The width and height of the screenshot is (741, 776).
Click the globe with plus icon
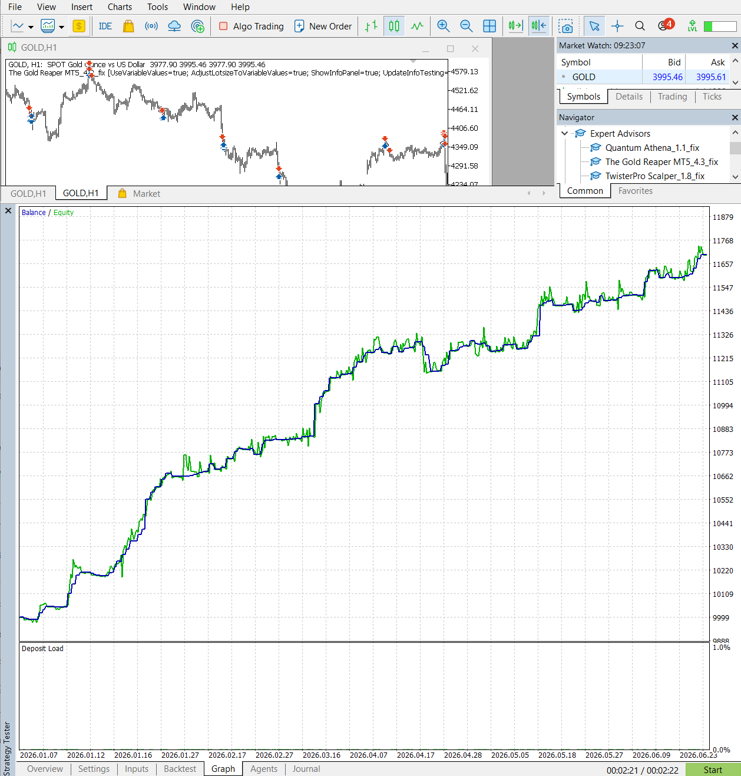coord(198,26)
